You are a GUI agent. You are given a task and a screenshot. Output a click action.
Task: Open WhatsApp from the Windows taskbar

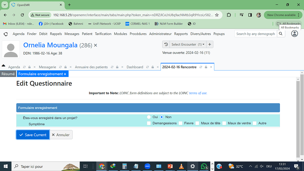tap(204, 166)
